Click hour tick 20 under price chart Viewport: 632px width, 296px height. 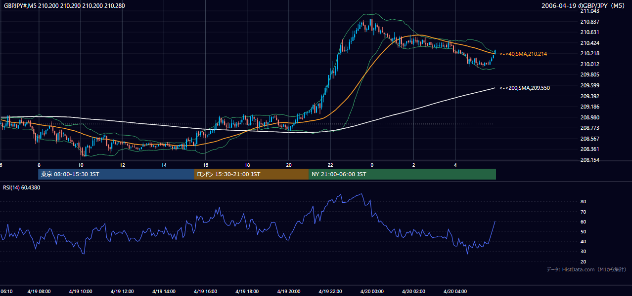288,165
